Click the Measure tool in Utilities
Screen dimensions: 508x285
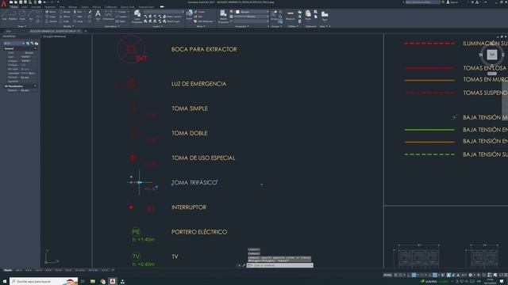[x=291, y=15]
